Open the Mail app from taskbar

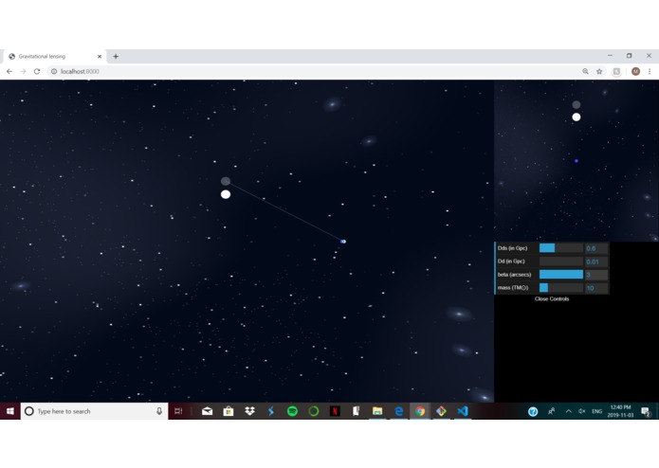tap(208, 411)
